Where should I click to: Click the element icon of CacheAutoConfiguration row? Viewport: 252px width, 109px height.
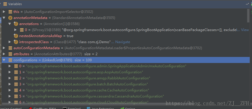pos(16,90)
